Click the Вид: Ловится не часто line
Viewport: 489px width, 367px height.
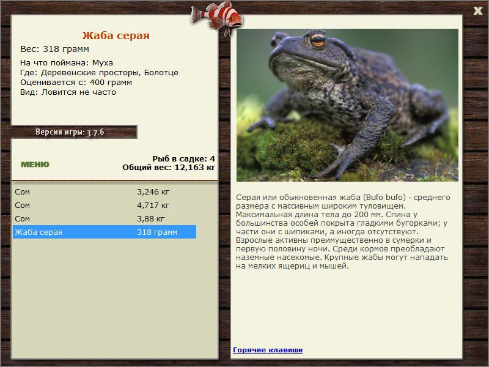(68, 92)
